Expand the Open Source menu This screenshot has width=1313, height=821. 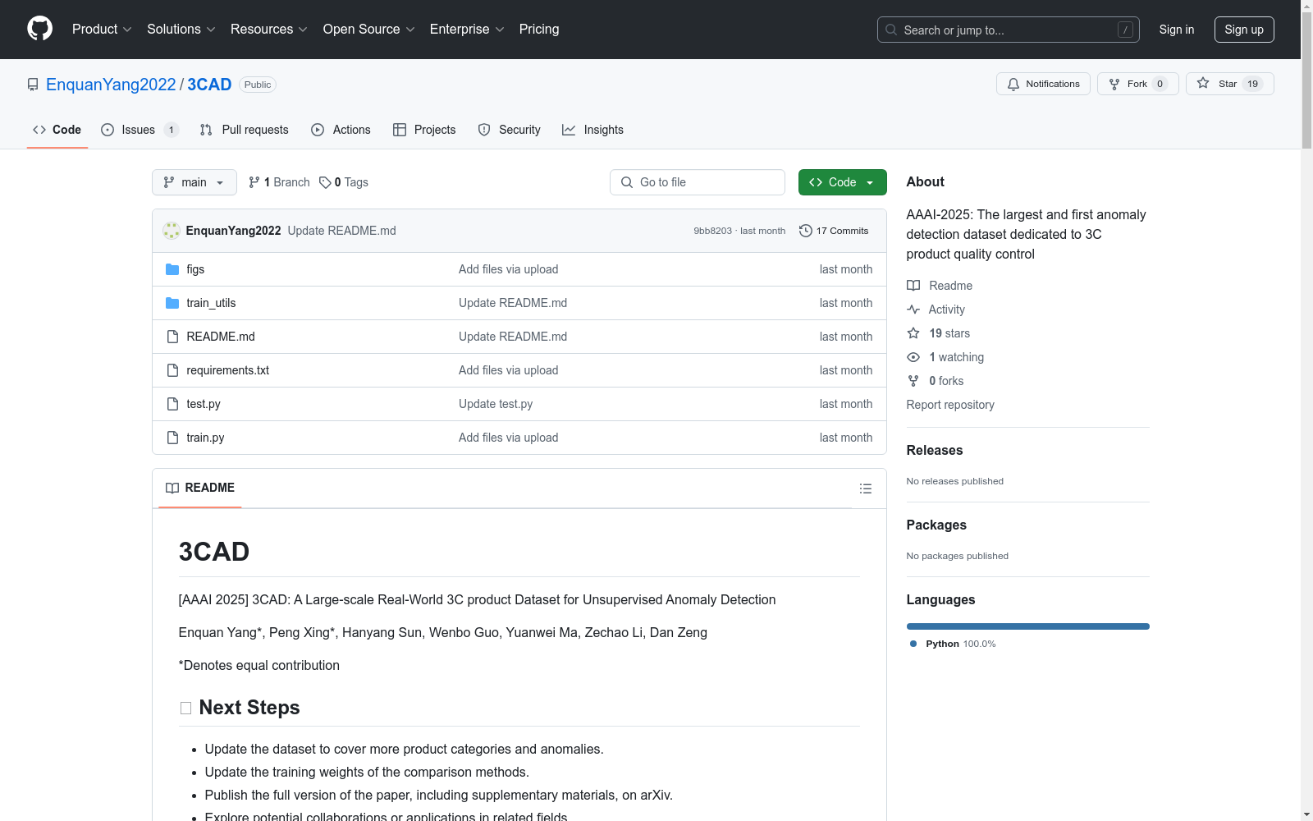pyautogui.click(x=369, y=30)
